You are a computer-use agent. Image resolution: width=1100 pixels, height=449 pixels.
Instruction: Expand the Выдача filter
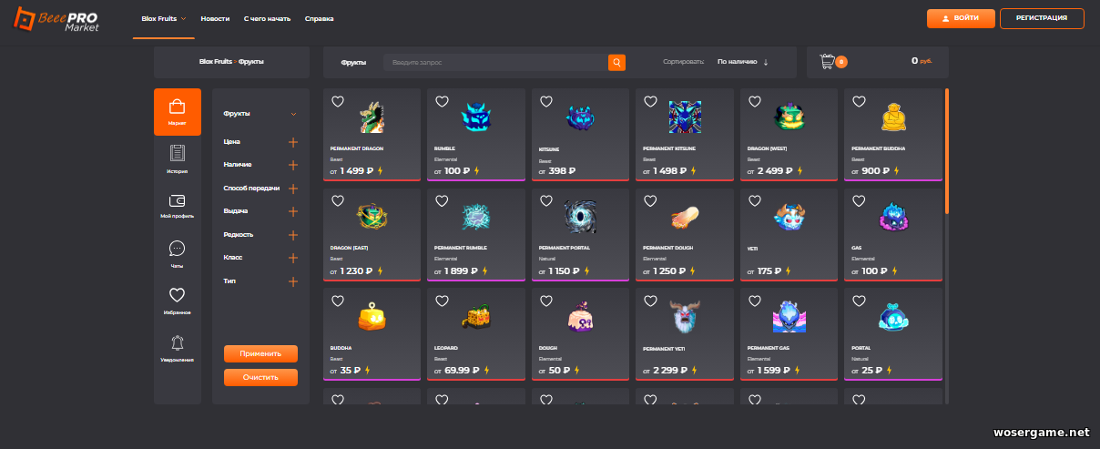coord(293,211)
